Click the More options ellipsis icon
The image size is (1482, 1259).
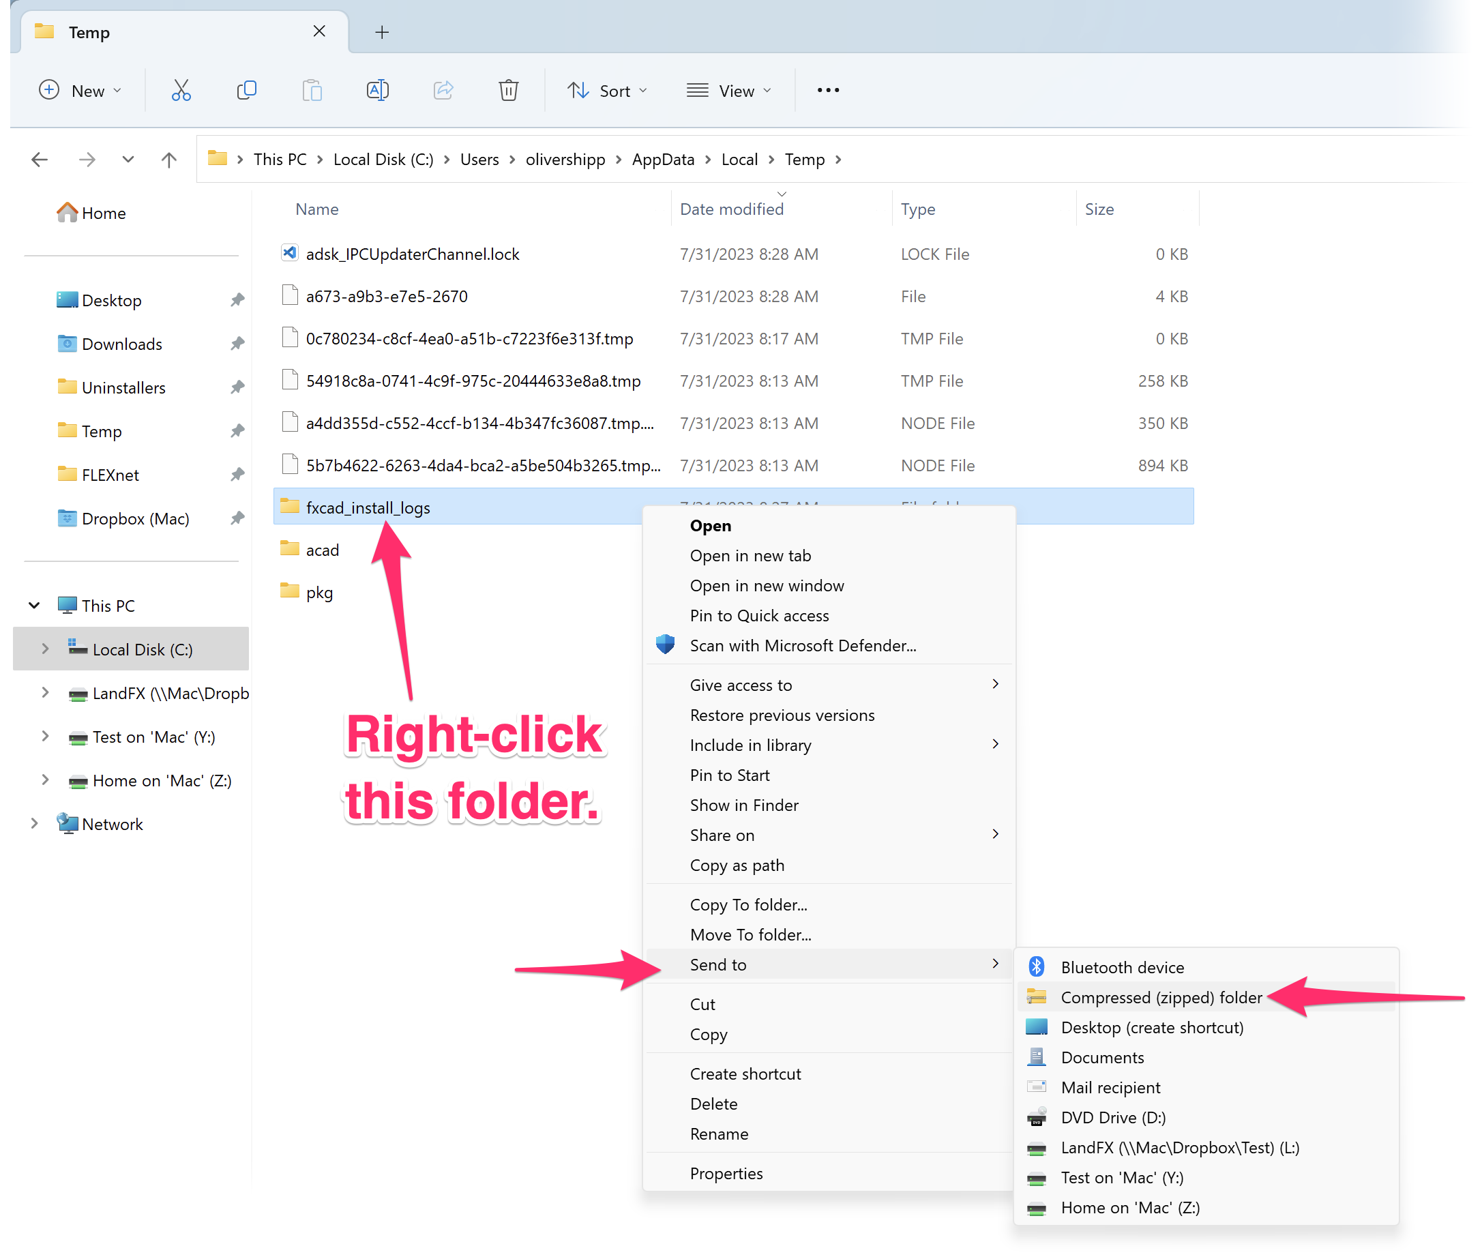point(827,90)
